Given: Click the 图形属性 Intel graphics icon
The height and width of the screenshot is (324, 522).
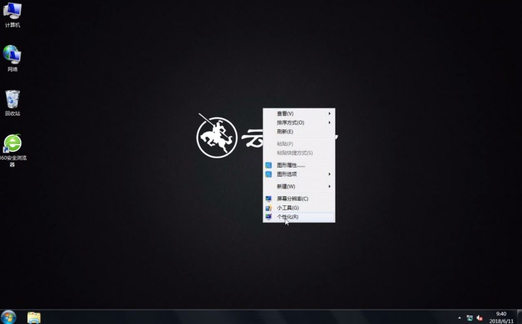Looking at the screenshot, I should point(269,165).
